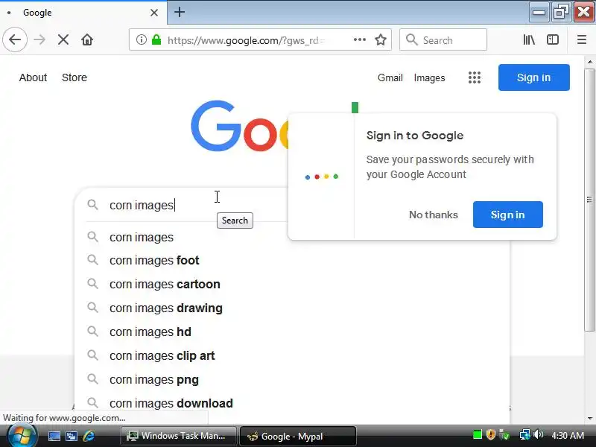Click Show Desktop quick launch icon
596x447 pixels.
(x=54, y=436)
